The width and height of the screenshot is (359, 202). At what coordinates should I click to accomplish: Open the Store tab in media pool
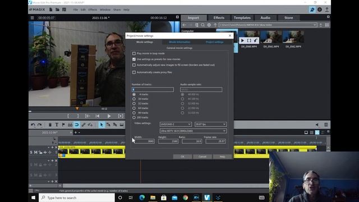(x=288, y=17)
